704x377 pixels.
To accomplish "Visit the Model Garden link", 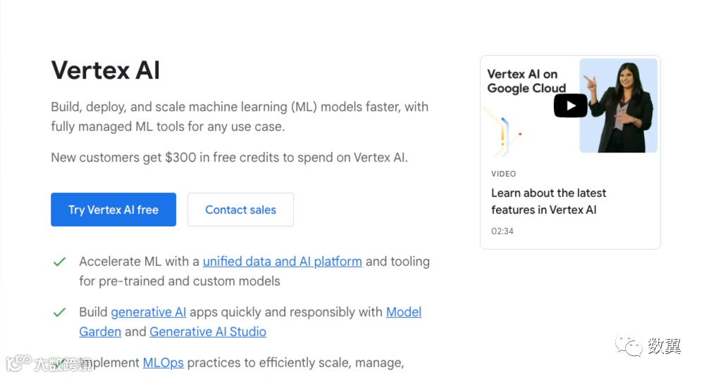I will coord(403,312).
